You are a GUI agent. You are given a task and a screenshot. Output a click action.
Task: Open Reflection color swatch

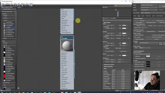tap(124, 33)
